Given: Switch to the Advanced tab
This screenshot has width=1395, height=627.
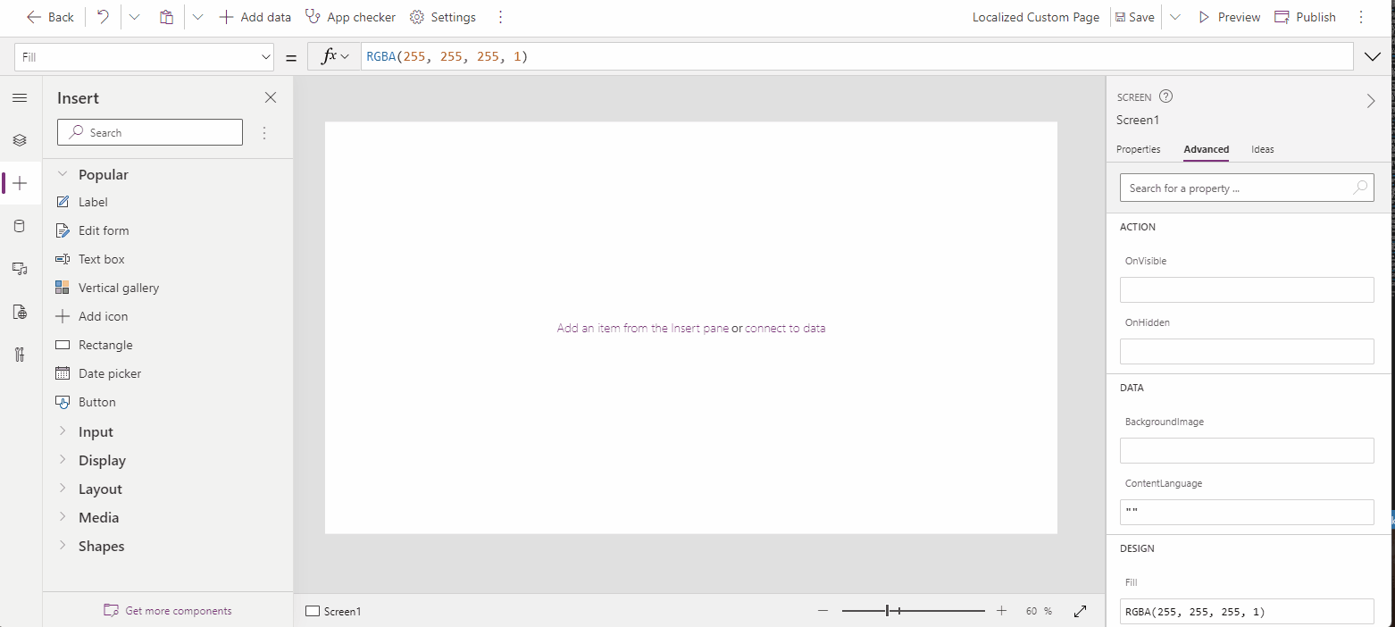Looking at the screenshot, I should 1207,149.
